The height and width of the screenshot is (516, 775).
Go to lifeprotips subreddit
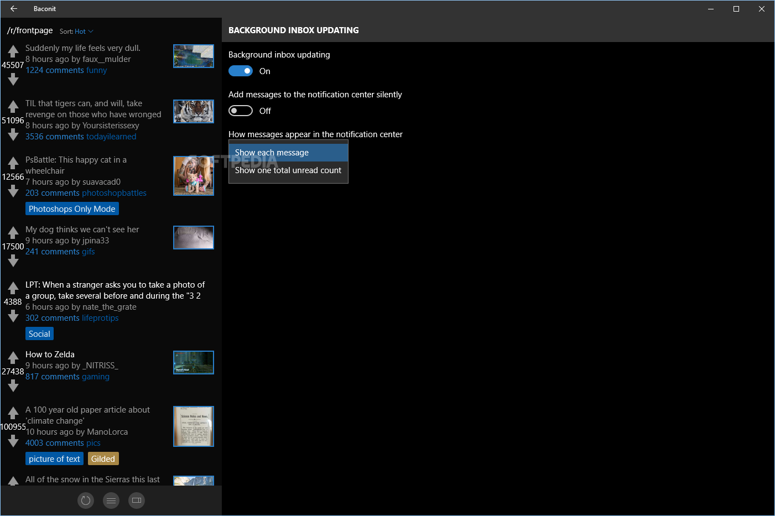[x=100, y=318]
